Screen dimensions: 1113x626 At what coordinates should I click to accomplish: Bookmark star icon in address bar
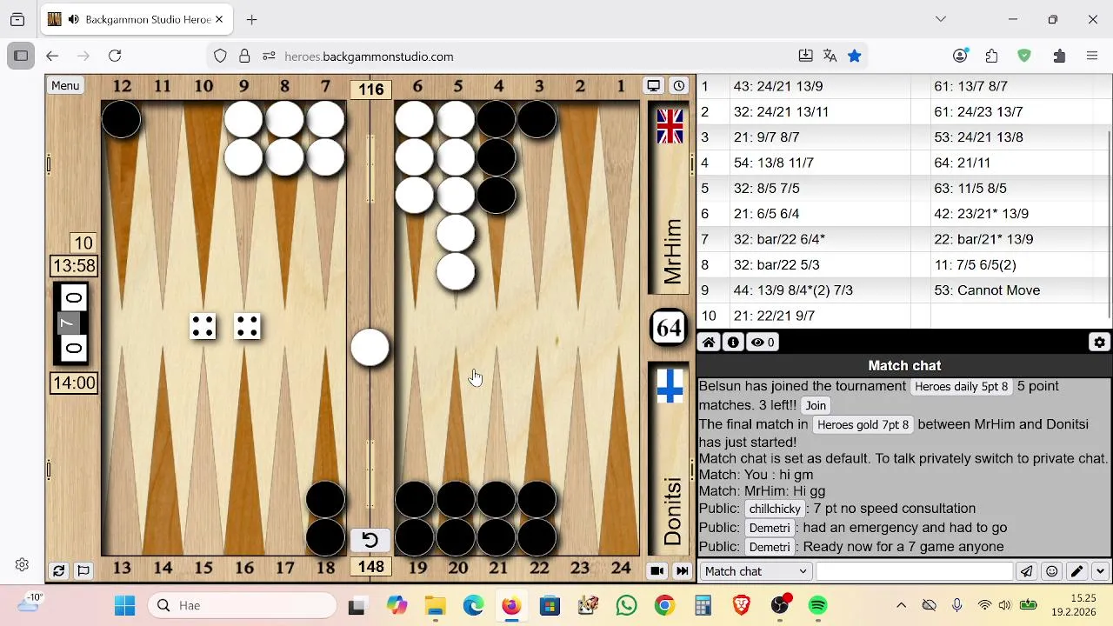click(854, 56)
